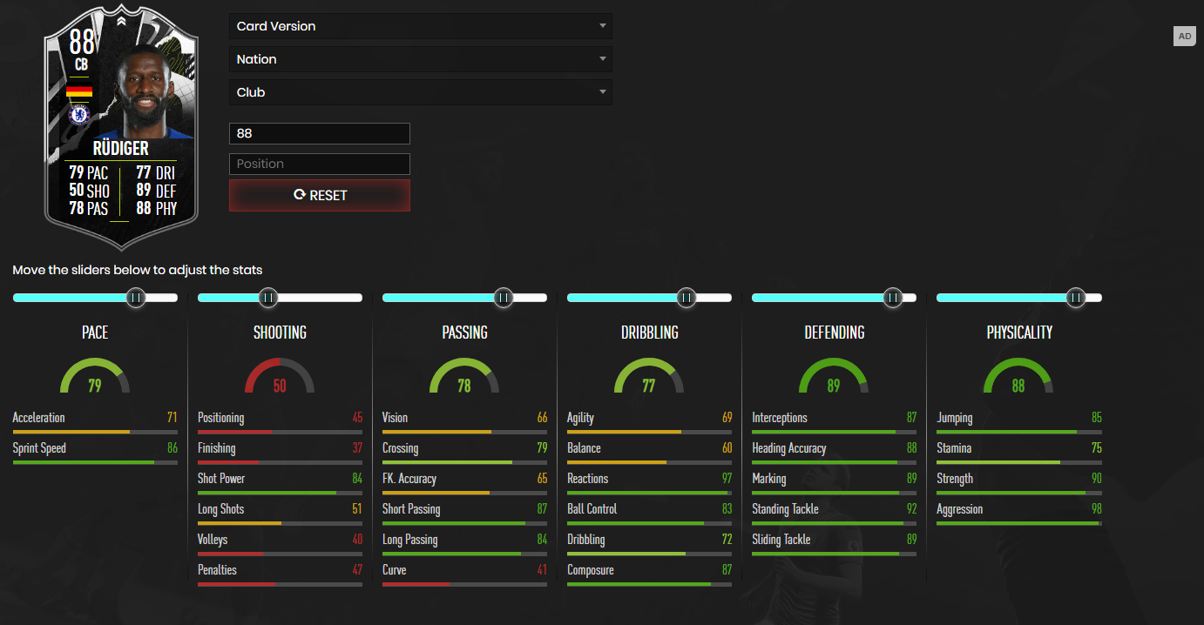Open the Card Version dropdown
The width and height of the screenshot is (1204, 625).
[421, 26]
